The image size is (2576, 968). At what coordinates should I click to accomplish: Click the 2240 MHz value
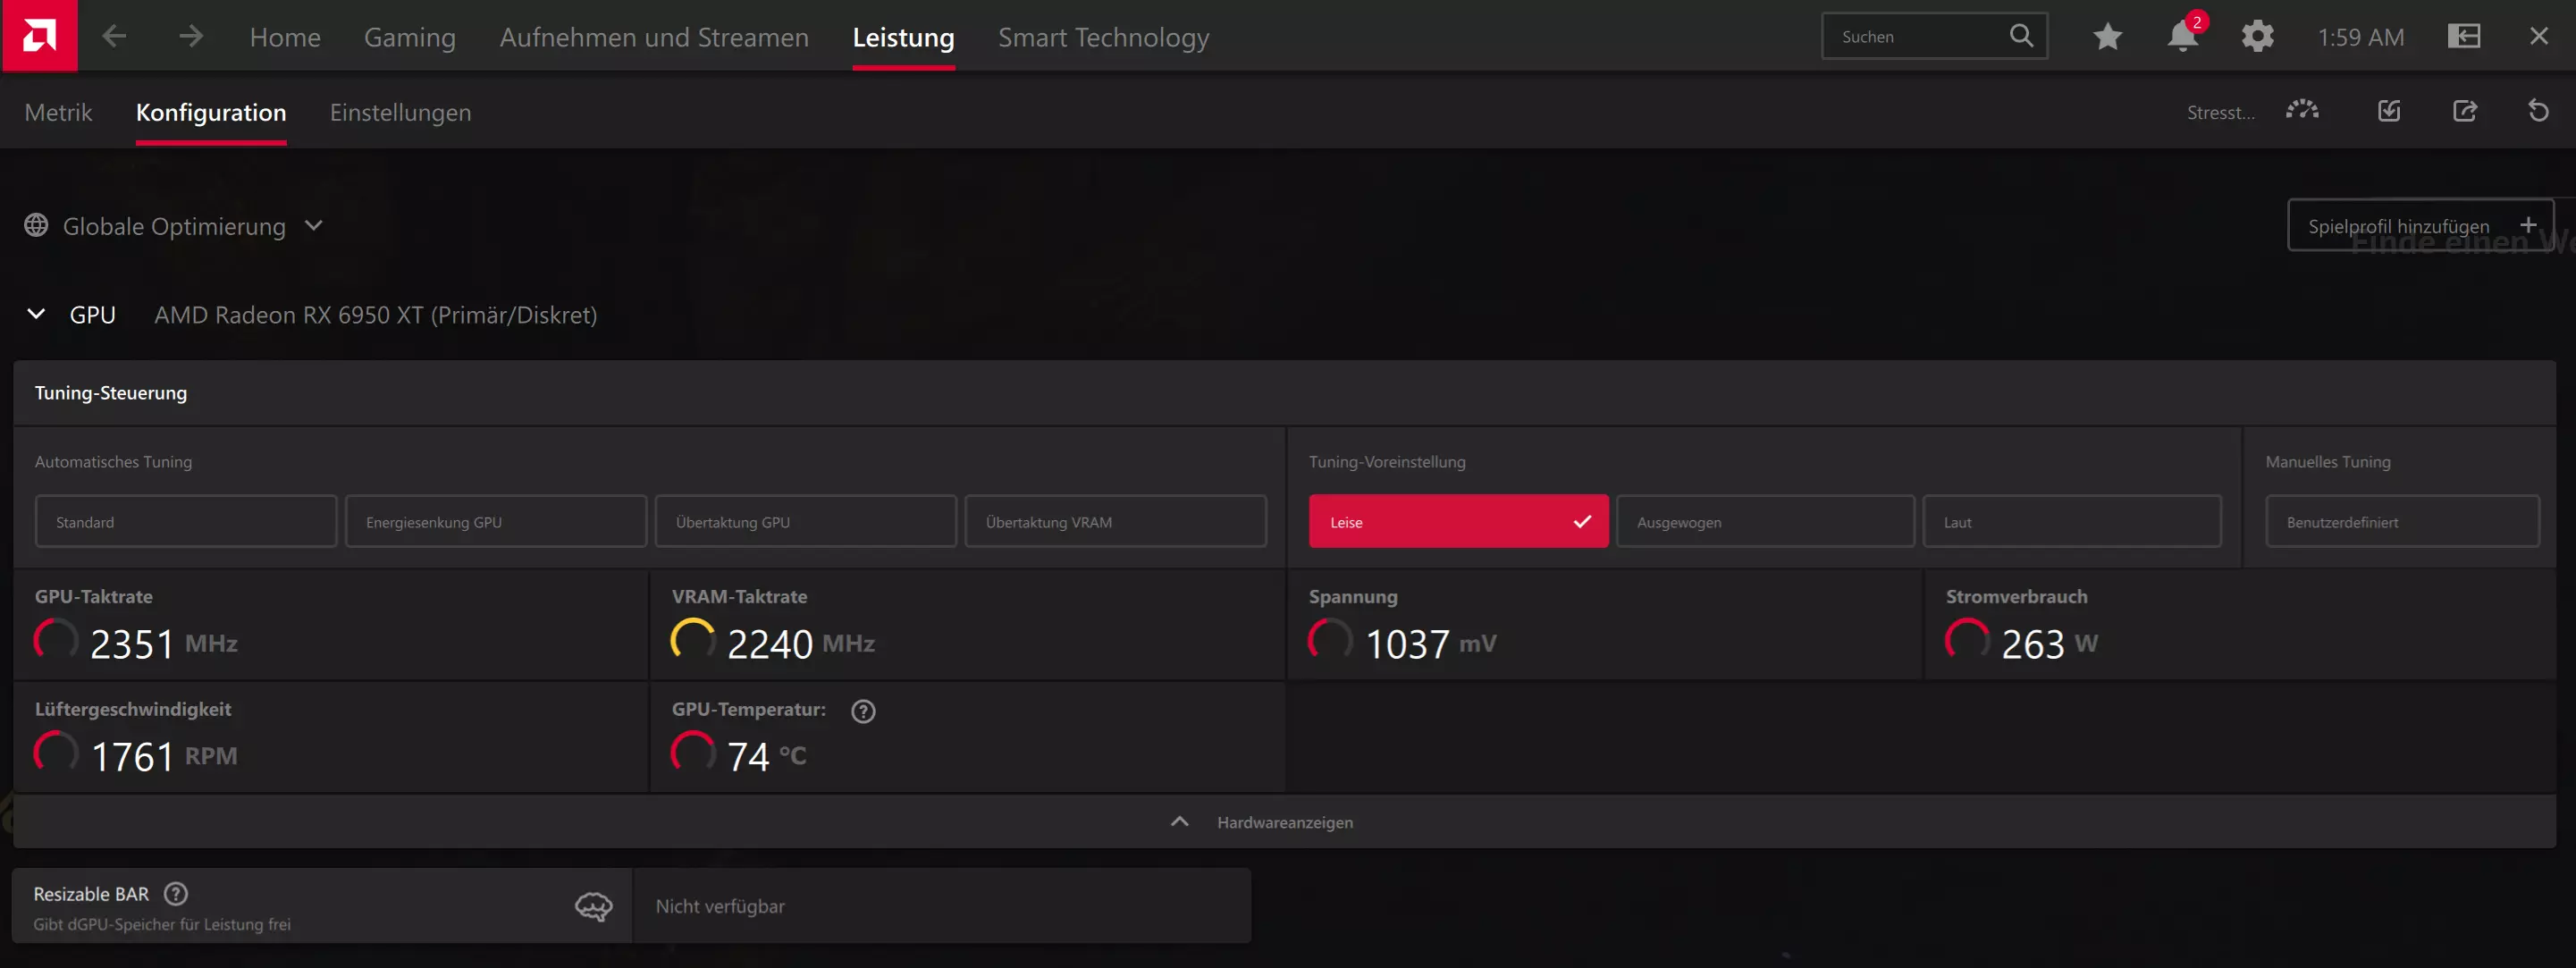(801, 643)
